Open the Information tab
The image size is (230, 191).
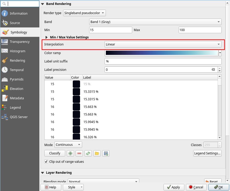20,13
